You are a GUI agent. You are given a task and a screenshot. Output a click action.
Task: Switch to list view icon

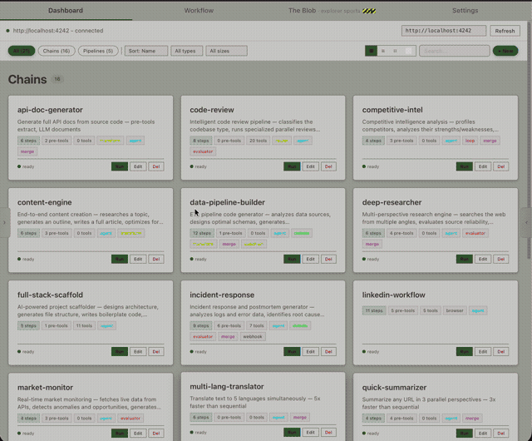pos(383,51)
